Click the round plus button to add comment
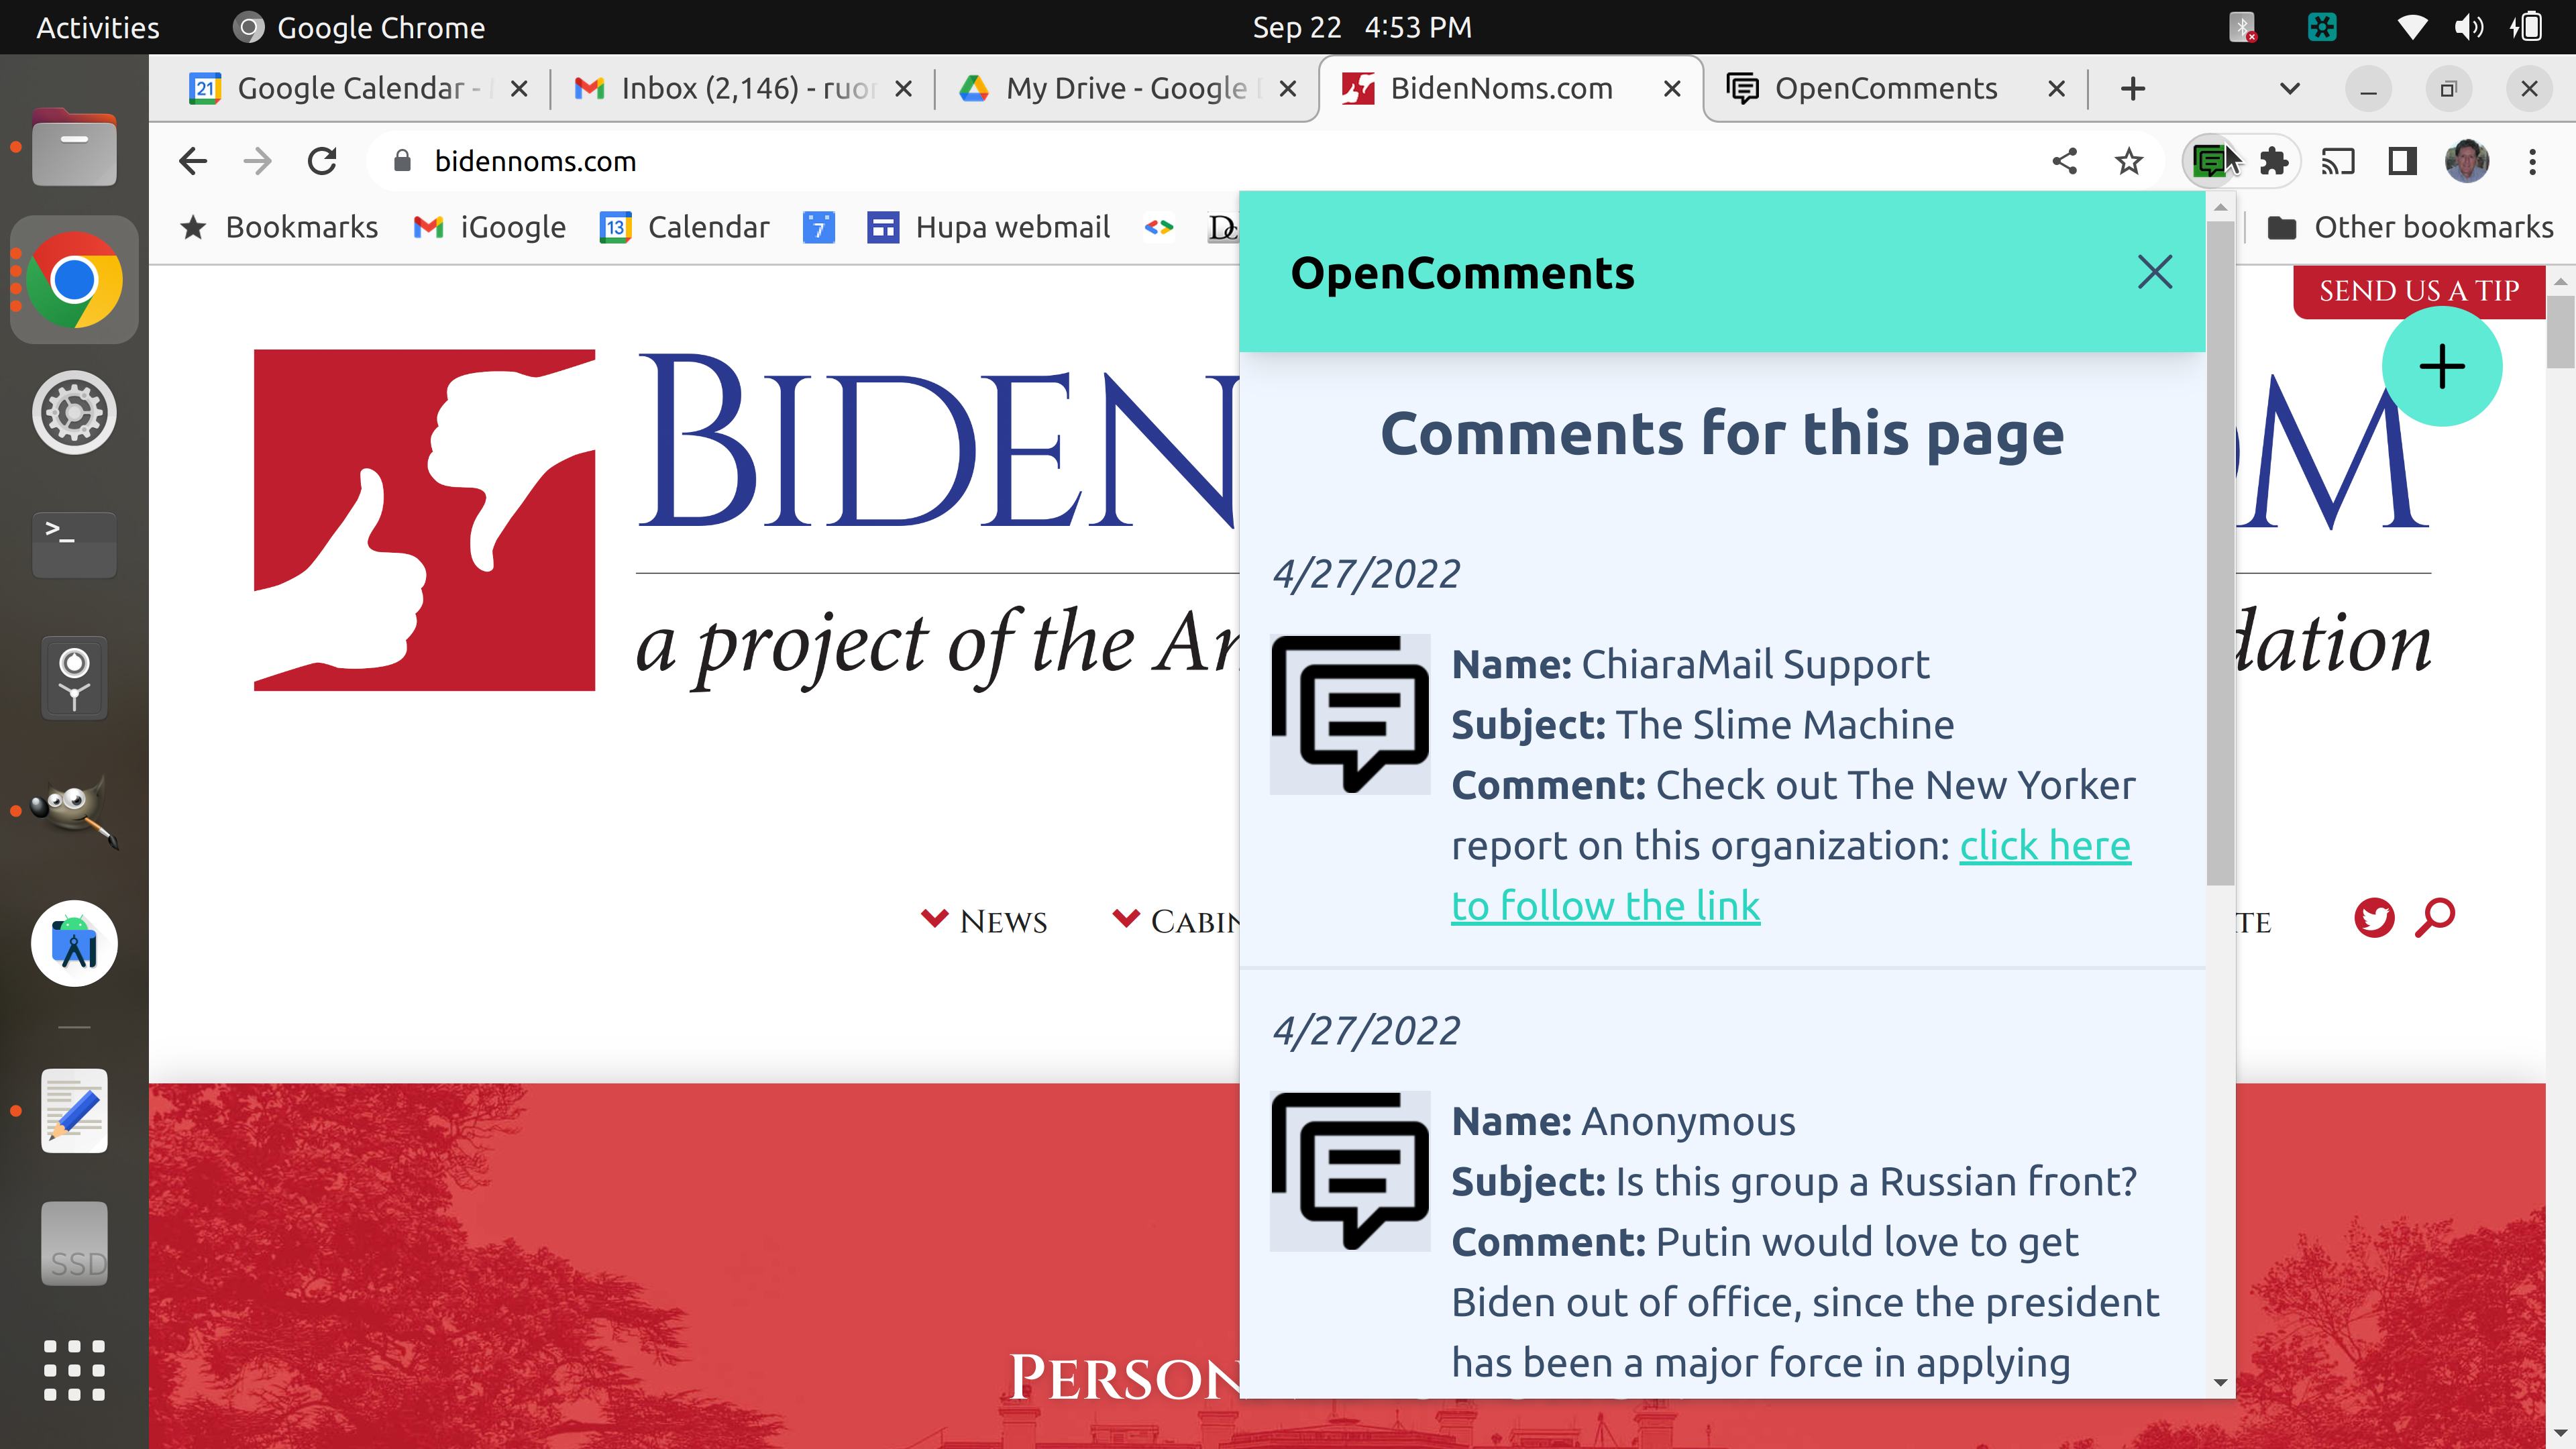 tap(2442, 366)
